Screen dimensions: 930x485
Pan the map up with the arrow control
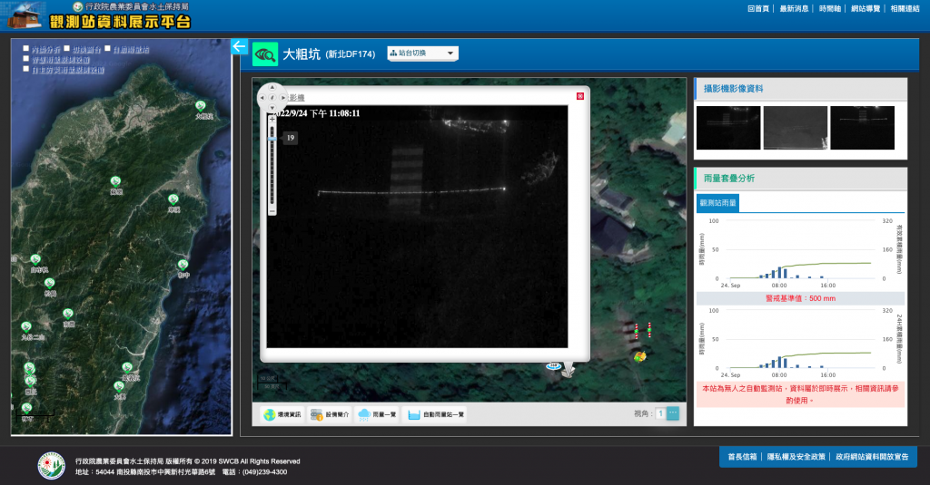coord(272,88)
